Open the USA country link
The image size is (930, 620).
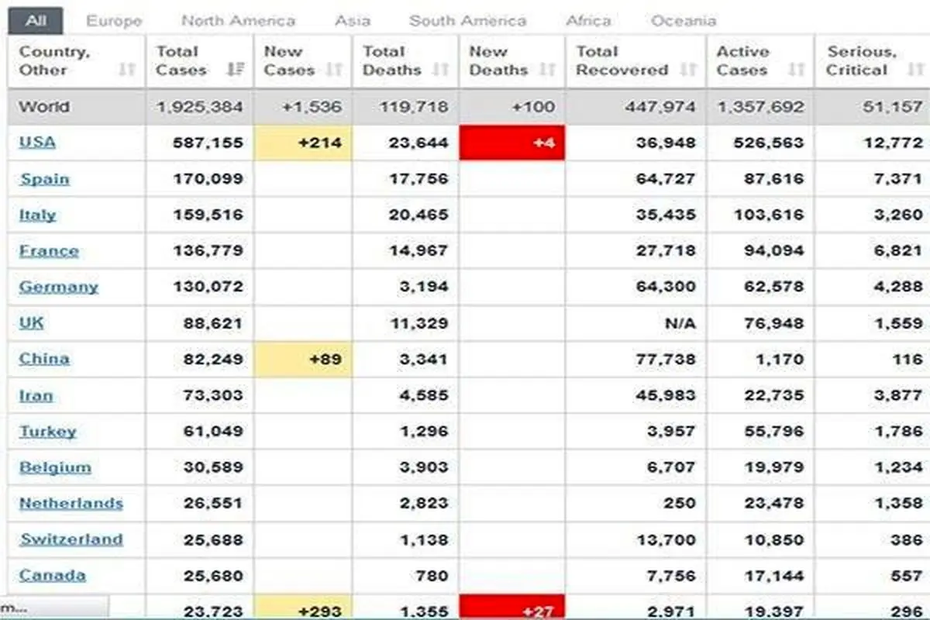tap(37, 143)
